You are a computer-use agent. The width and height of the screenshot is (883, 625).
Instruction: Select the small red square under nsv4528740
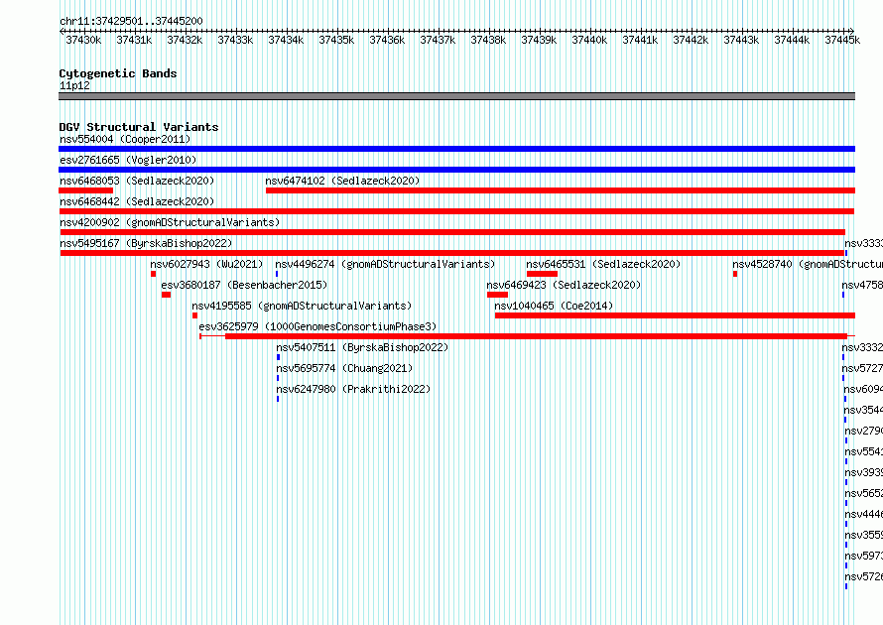[x=735, y=274]
